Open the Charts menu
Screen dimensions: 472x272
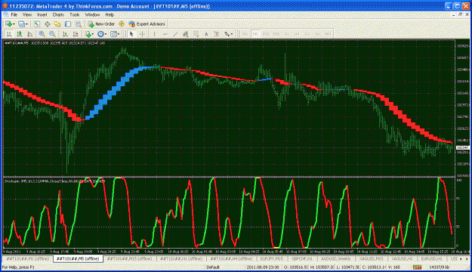tap(58, 14)
